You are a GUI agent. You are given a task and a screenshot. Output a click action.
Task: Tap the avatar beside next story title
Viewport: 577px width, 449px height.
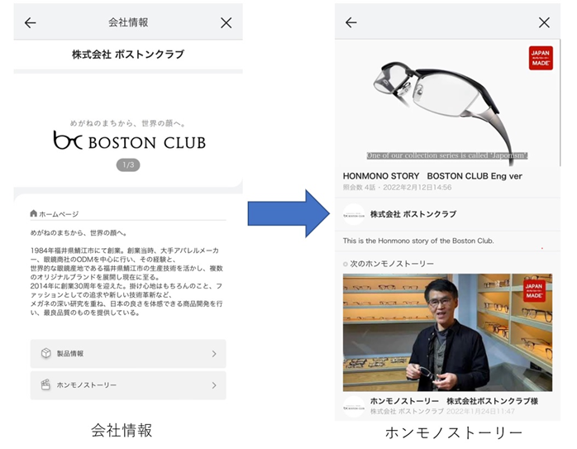(354, 407)
